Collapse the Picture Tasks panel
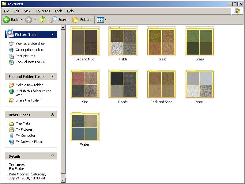Viewport: 245px width, 184px height. tap(52, 34)
